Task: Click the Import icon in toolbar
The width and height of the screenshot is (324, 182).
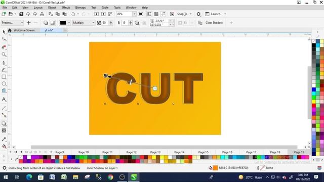Action: point(96,14)
